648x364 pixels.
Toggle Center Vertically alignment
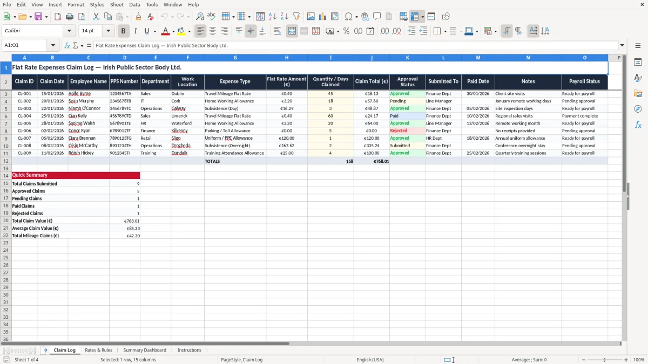tap(251, 31)
